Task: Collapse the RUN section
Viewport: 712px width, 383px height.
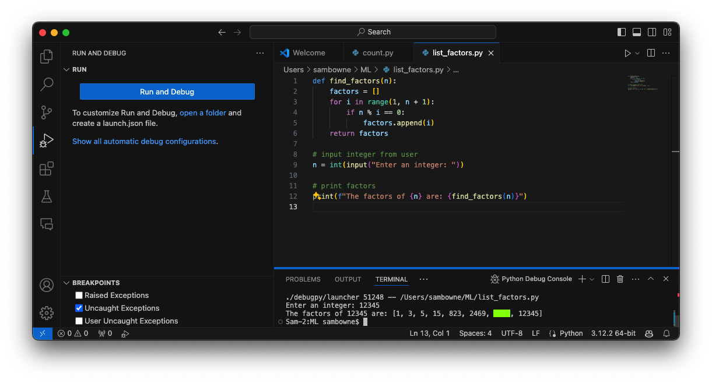Action: point(66,69)
